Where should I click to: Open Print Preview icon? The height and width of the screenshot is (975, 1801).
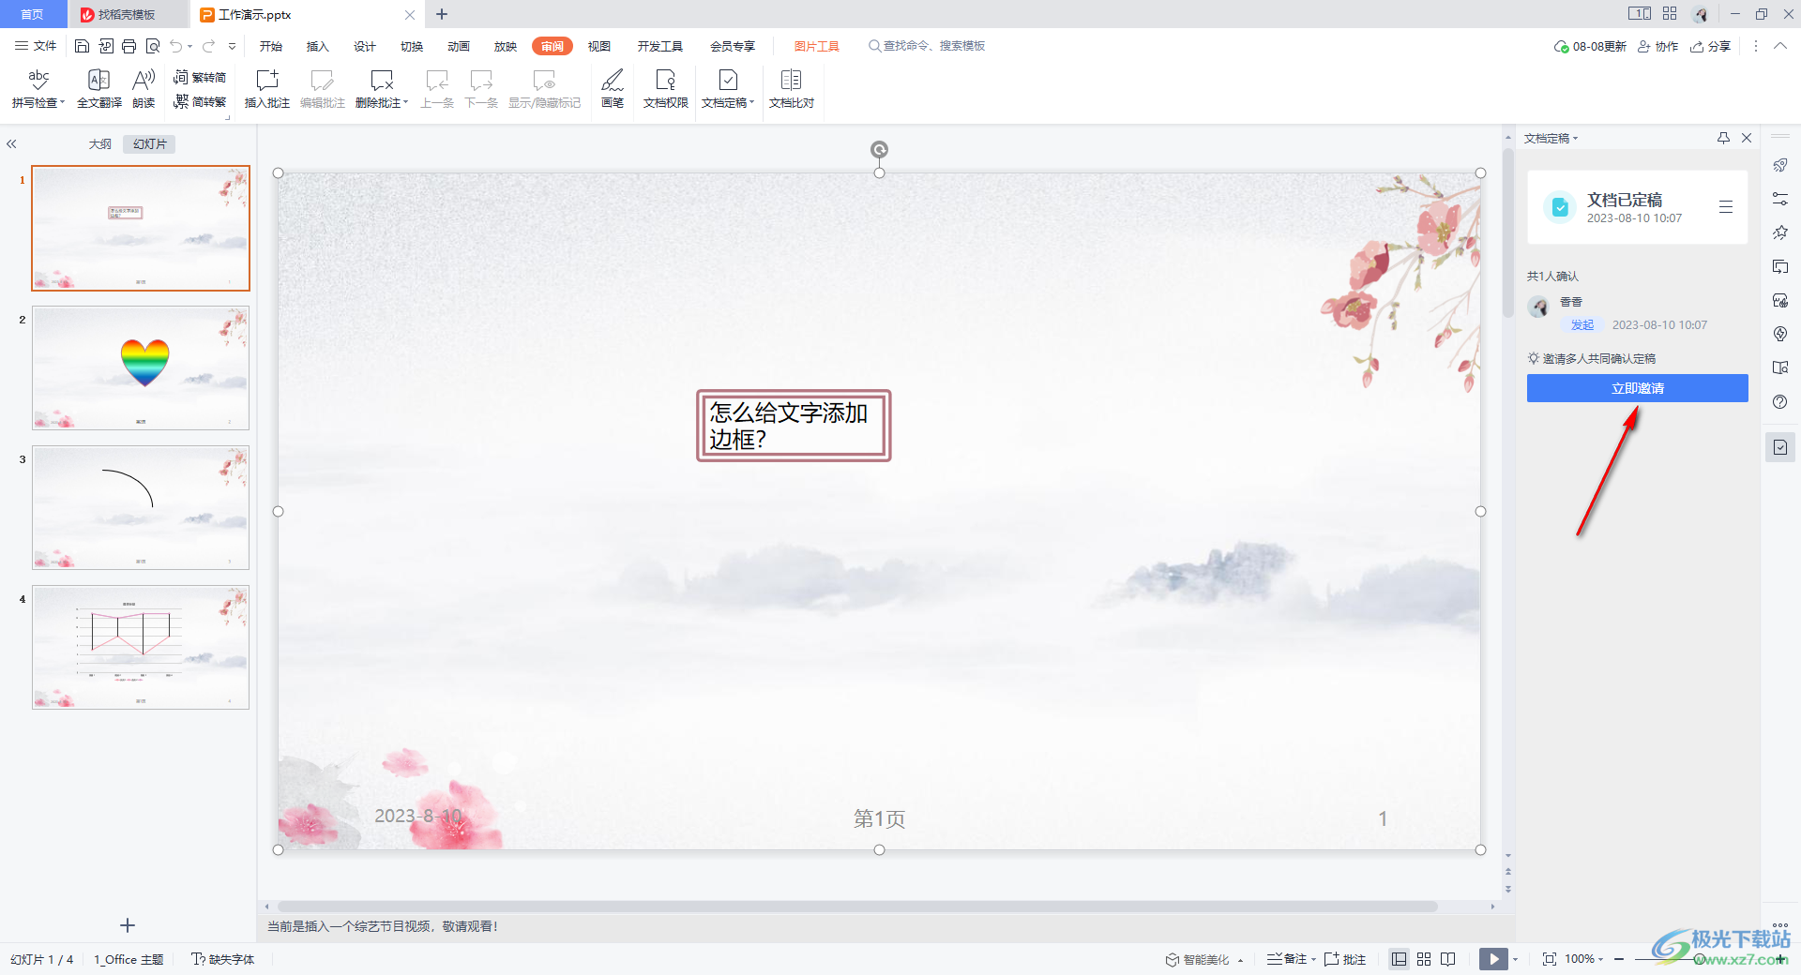[152, 46]
